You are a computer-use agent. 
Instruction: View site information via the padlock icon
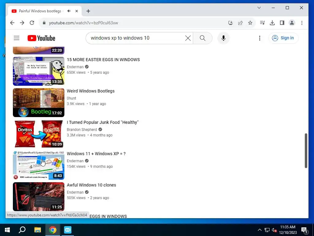[x=44, y=23]
